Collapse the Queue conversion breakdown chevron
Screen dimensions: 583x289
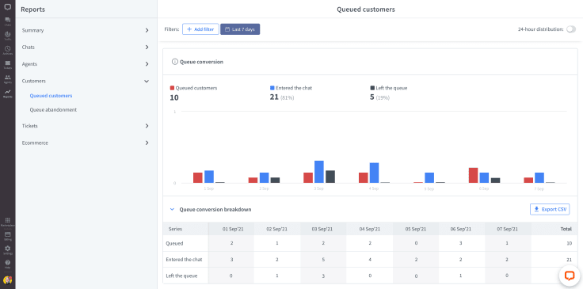[172, 210]
